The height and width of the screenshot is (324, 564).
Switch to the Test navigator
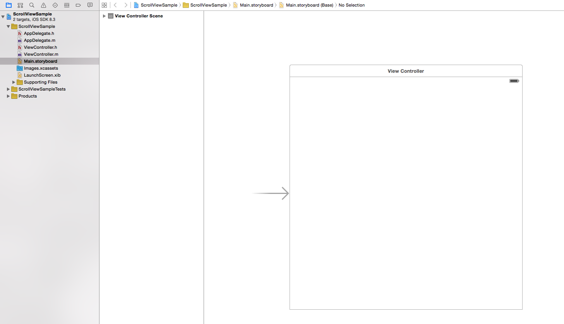pos(55,5)
